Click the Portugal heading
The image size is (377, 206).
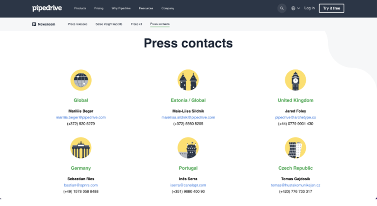point(188,168)
